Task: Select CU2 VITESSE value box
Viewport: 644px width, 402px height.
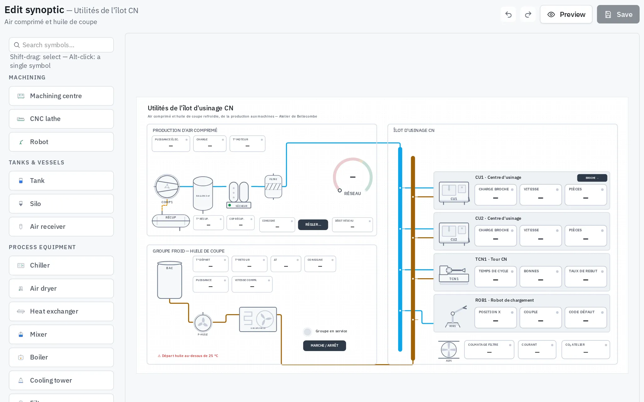Action: (541, 236)
